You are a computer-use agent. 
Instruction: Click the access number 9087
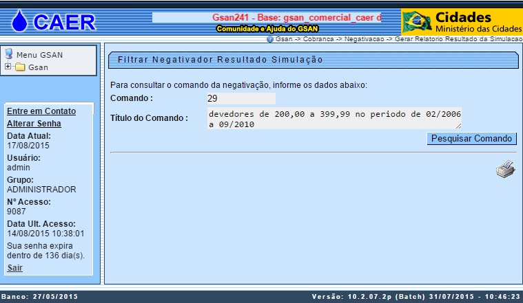point(17,211)
